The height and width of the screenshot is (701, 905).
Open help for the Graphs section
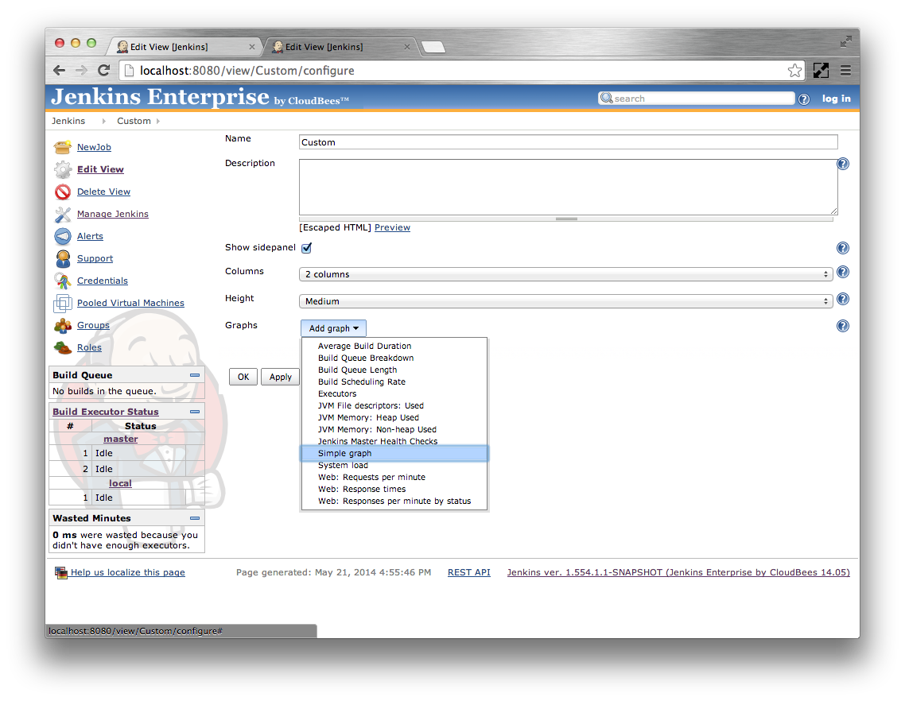coord(843,326)
